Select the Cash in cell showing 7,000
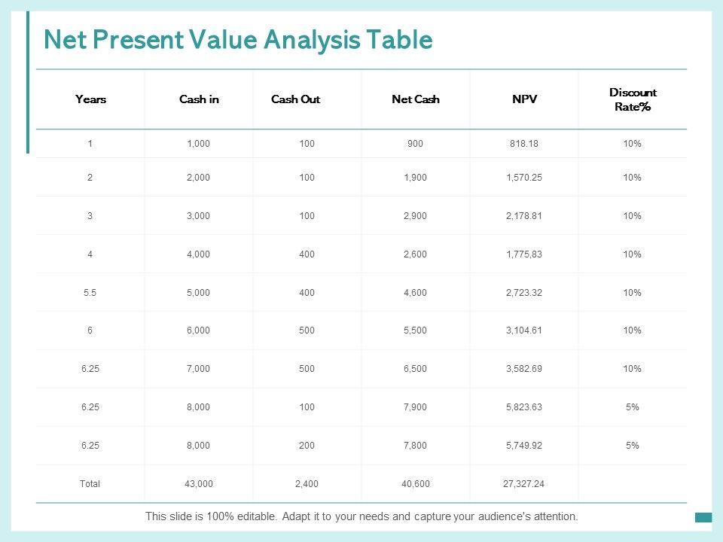Viewport: 723px width, 542px height. point(199,369)
